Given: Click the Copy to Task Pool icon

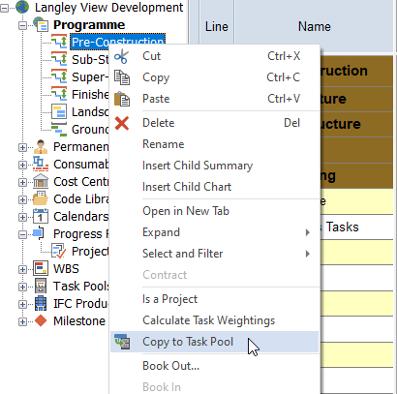Looking at the screenshot, I should [x=122, y=342].
